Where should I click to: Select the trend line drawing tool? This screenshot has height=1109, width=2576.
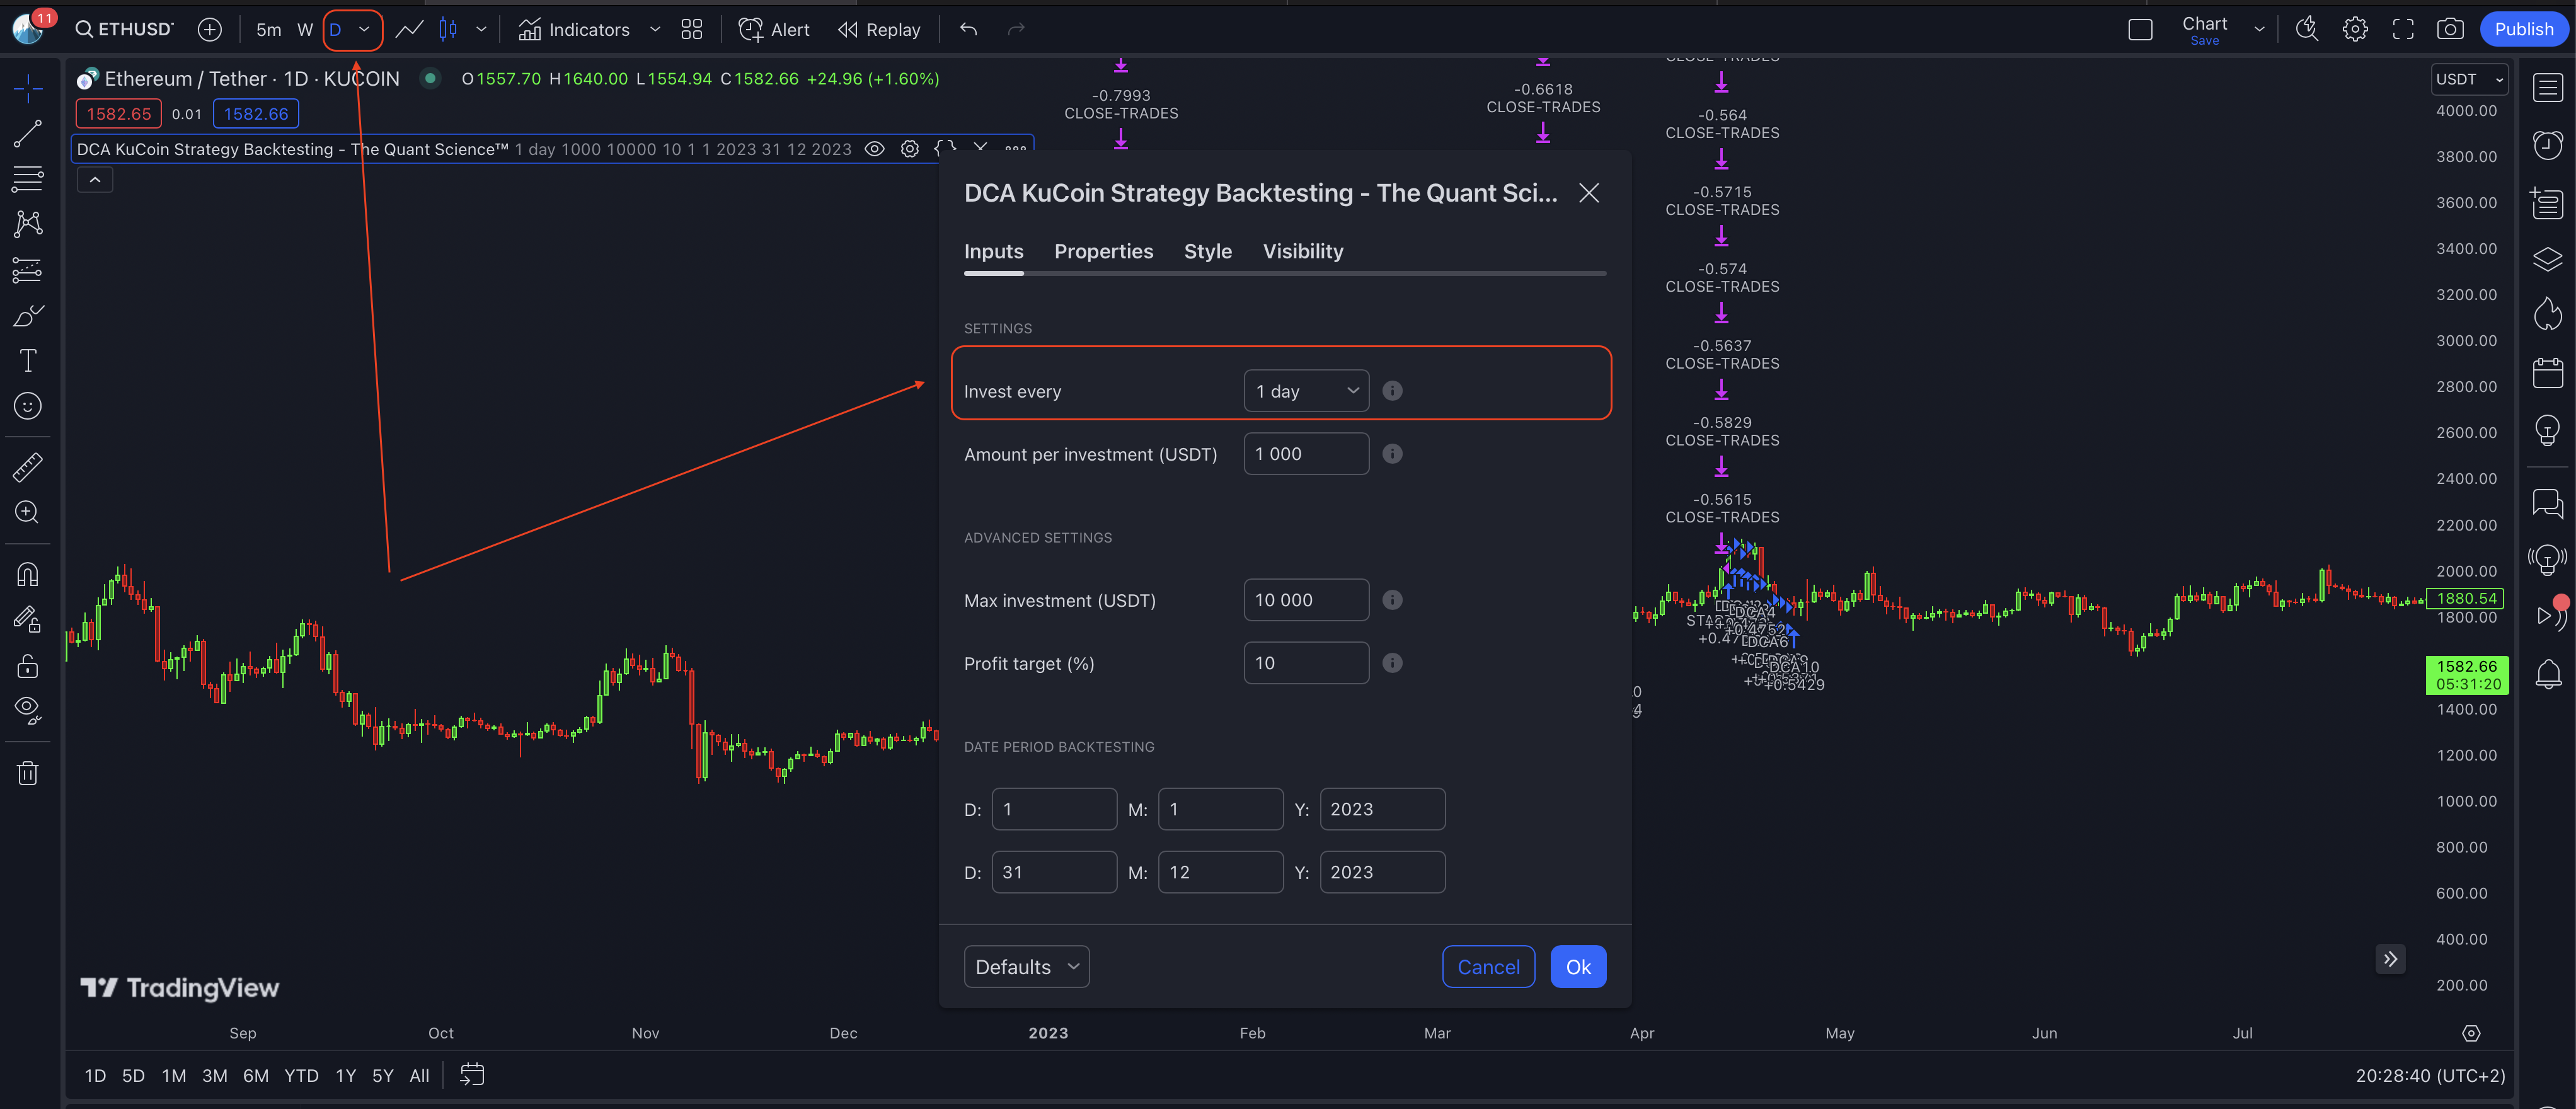click(28, 134)
